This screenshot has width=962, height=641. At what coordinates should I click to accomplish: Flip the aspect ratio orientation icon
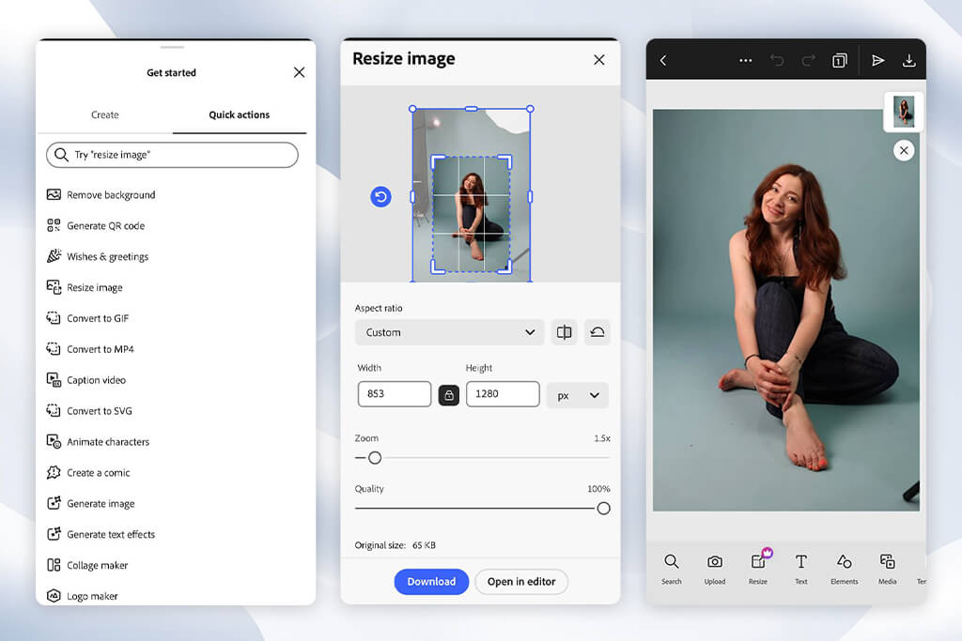564,332
